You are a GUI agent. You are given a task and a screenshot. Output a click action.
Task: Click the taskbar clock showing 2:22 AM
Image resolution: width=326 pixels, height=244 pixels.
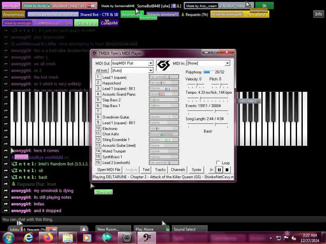pyautogui.click(x=309, y=238)
